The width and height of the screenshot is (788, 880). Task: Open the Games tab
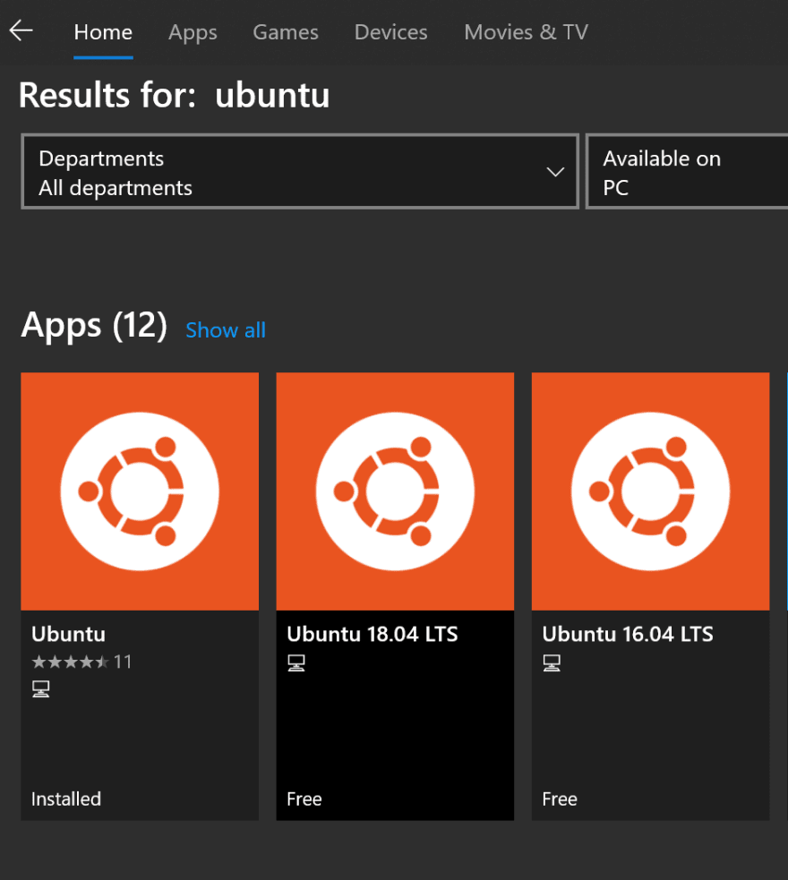(x=285, y=32)
